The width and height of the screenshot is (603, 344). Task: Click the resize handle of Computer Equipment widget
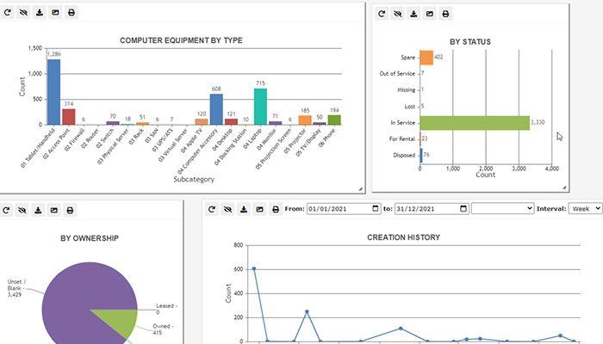360,188
